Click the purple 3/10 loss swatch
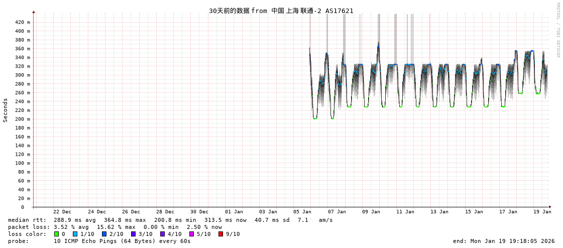563x248 pixels. [134, 234]
